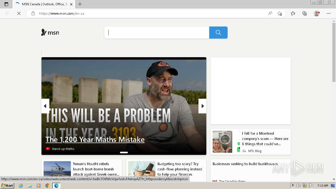The width and height of the screenshot is (336, 189).
Task: View site information lock icon
Action: (x=33, y=13)
